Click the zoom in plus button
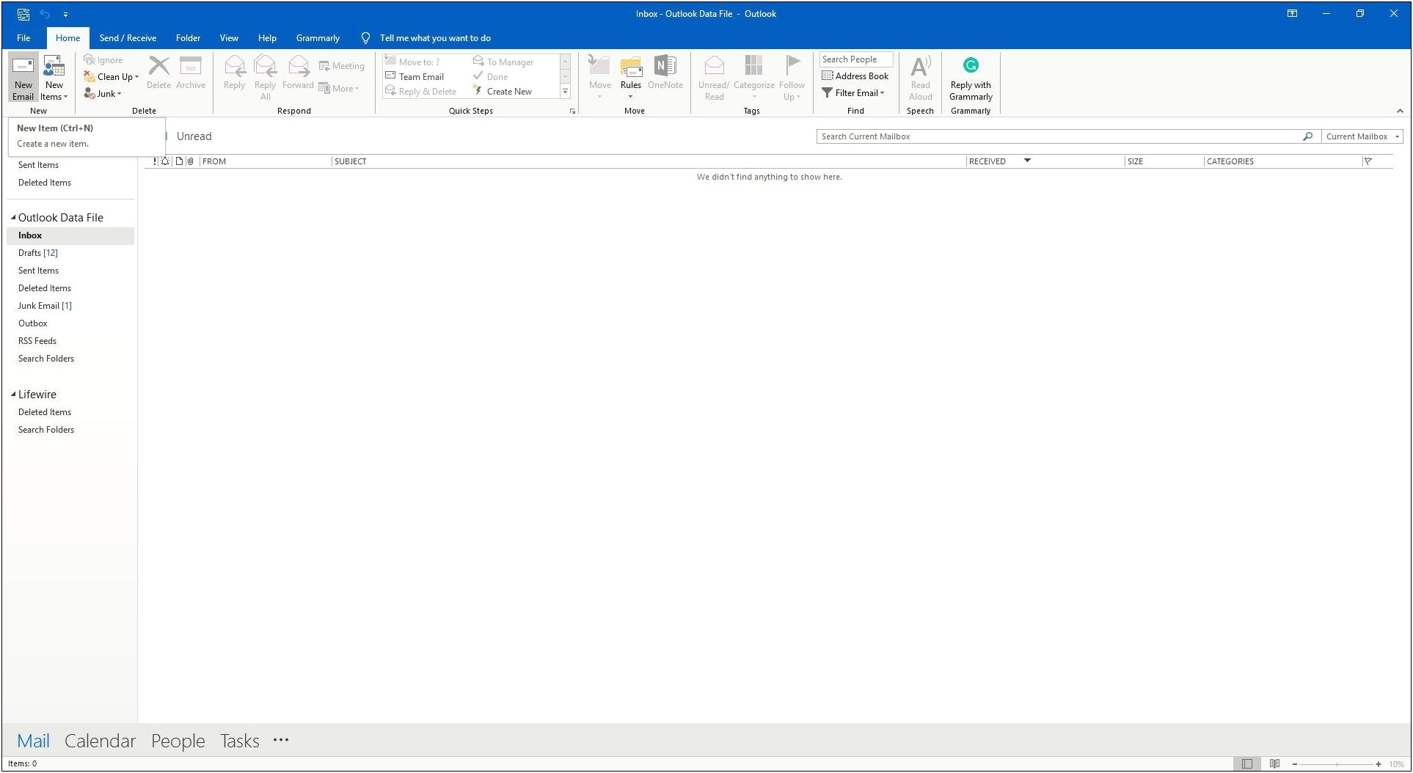The image size is (1413, 773). [x=1379, y=764]
